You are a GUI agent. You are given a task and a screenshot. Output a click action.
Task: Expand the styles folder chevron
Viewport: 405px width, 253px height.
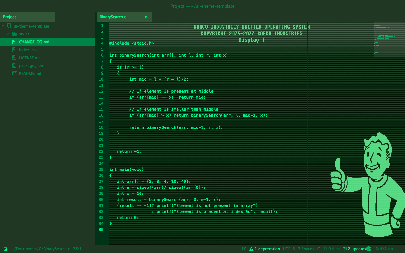pyautogui.click(x=8, y=34)
